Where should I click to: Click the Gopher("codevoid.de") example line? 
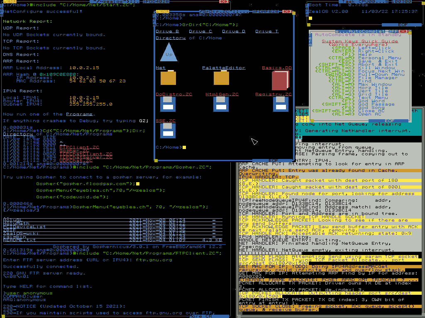click(72, 197)
